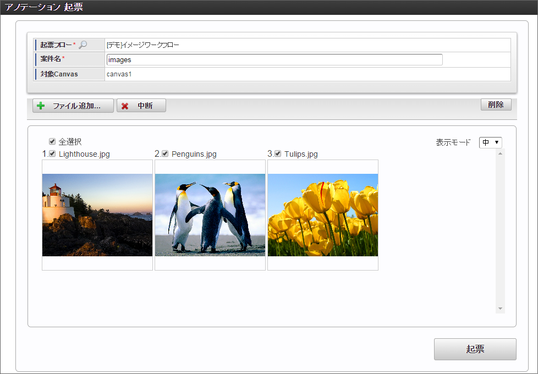Click the 対象Canvas label
Screen dimensions: 538x374
59,74
